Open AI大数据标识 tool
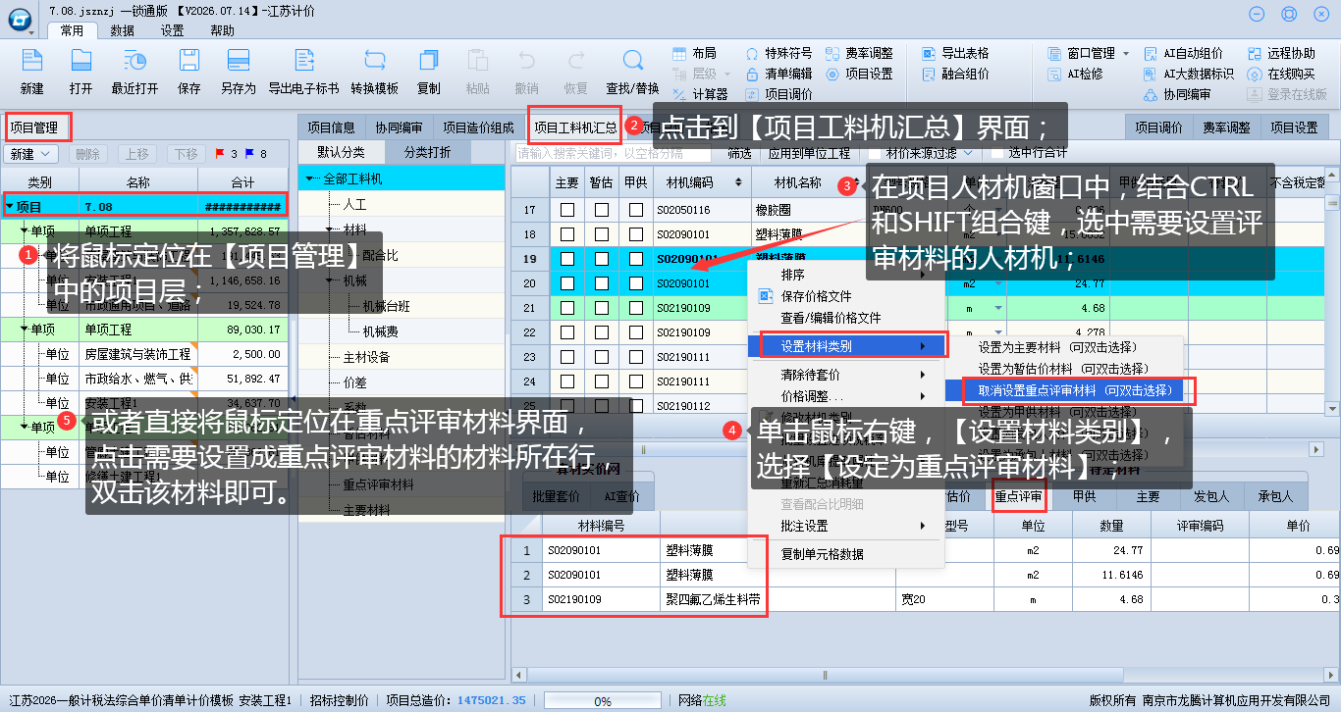This screenshot has height=712, width=1341. coord(1190,74)
